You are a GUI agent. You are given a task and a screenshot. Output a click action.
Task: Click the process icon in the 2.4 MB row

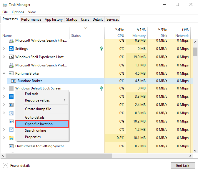(11, 105)
